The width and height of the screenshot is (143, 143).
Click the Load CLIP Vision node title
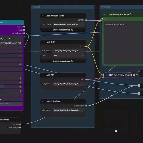53,101
